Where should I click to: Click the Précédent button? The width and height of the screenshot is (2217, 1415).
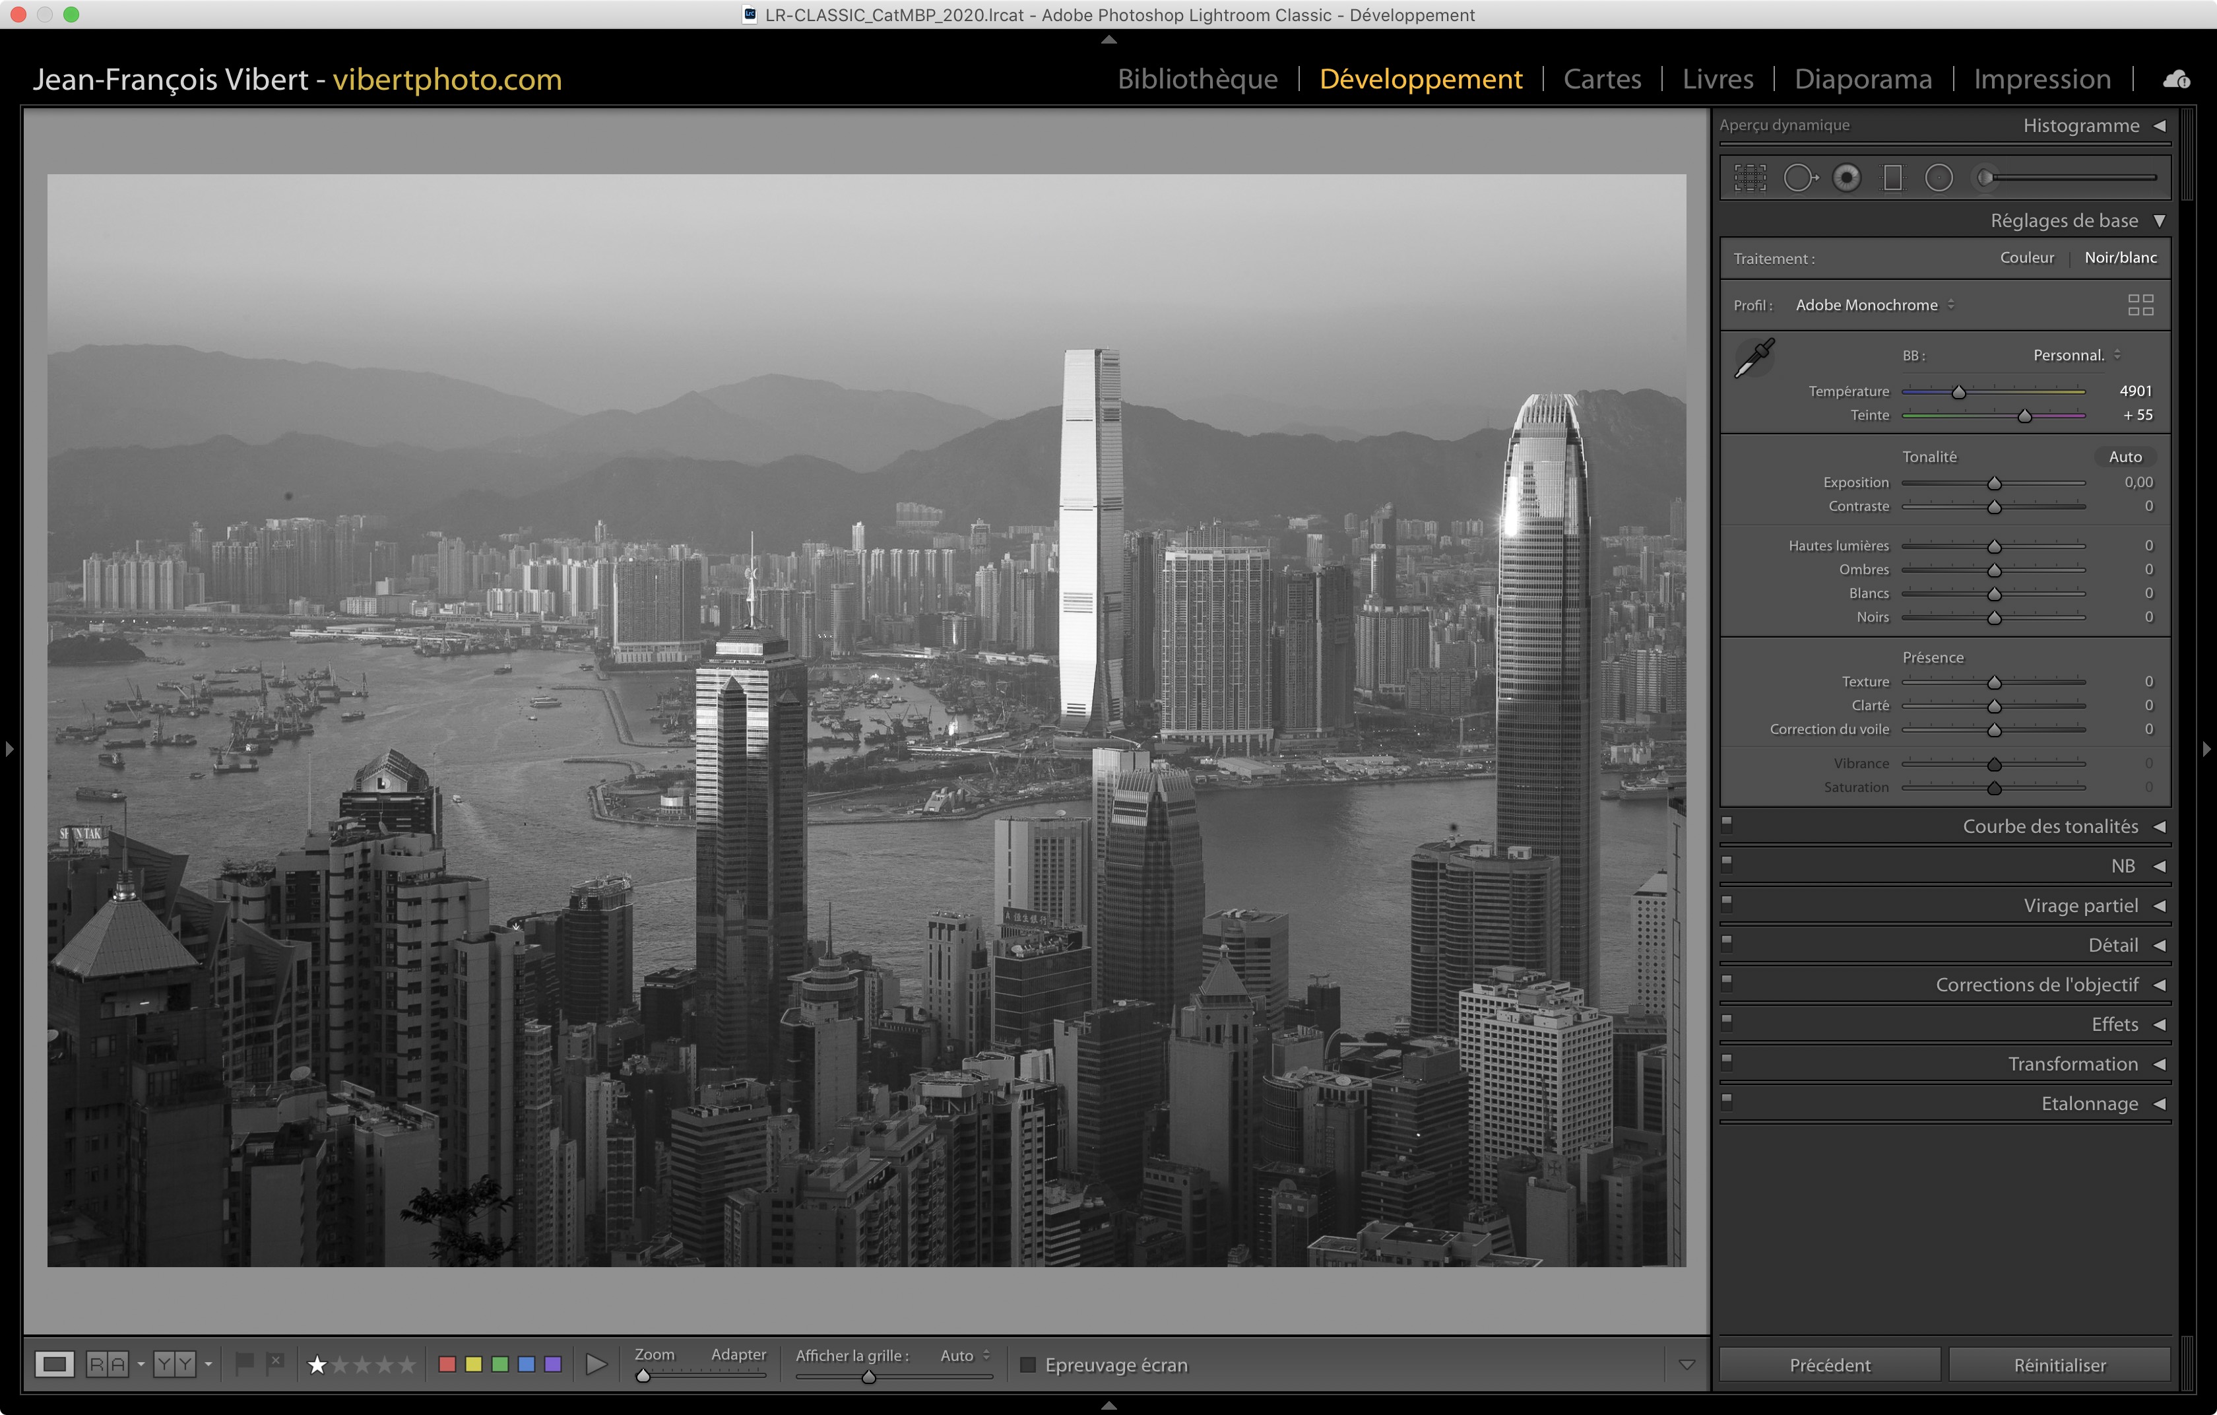[x=1830, y=1366]
